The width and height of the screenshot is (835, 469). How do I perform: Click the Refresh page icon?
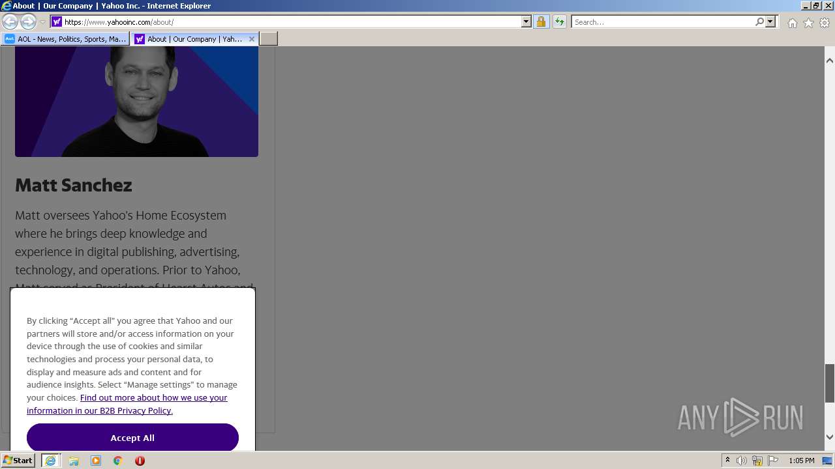pos(559,21)
